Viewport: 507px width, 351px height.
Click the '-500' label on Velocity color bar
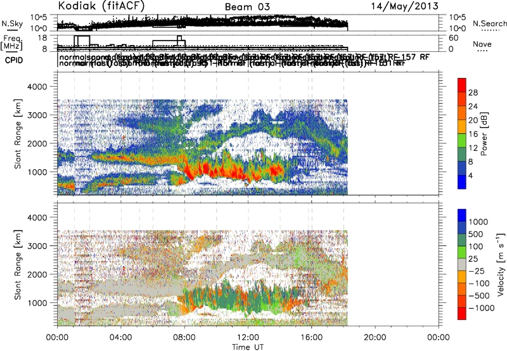pyautogui.click(x=479, y=296)
